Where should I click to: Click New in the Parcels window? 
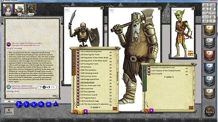191,108
